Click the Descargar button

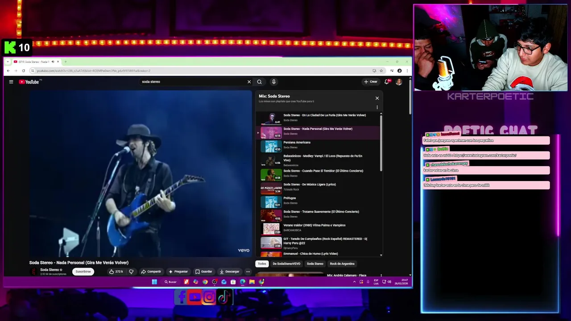point(229,272)
